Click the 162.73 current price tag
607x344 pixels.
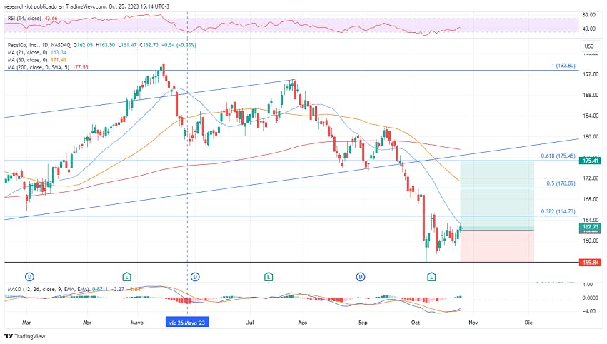(x=590, y=227)
